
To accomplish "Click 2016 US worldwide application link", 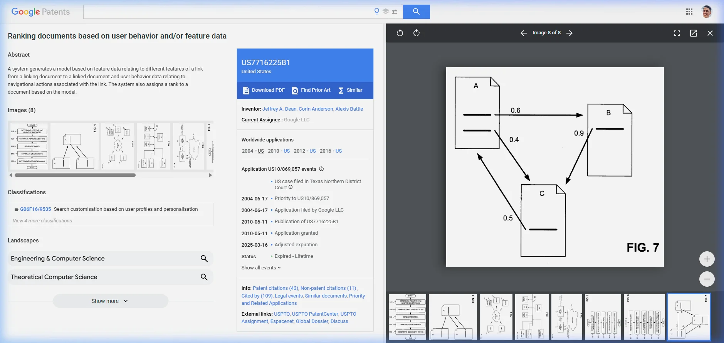I will (x=339, y=151).
